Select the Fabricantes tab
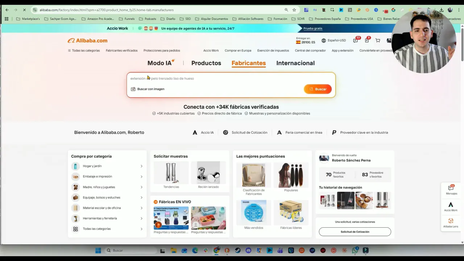 (249, 63)
